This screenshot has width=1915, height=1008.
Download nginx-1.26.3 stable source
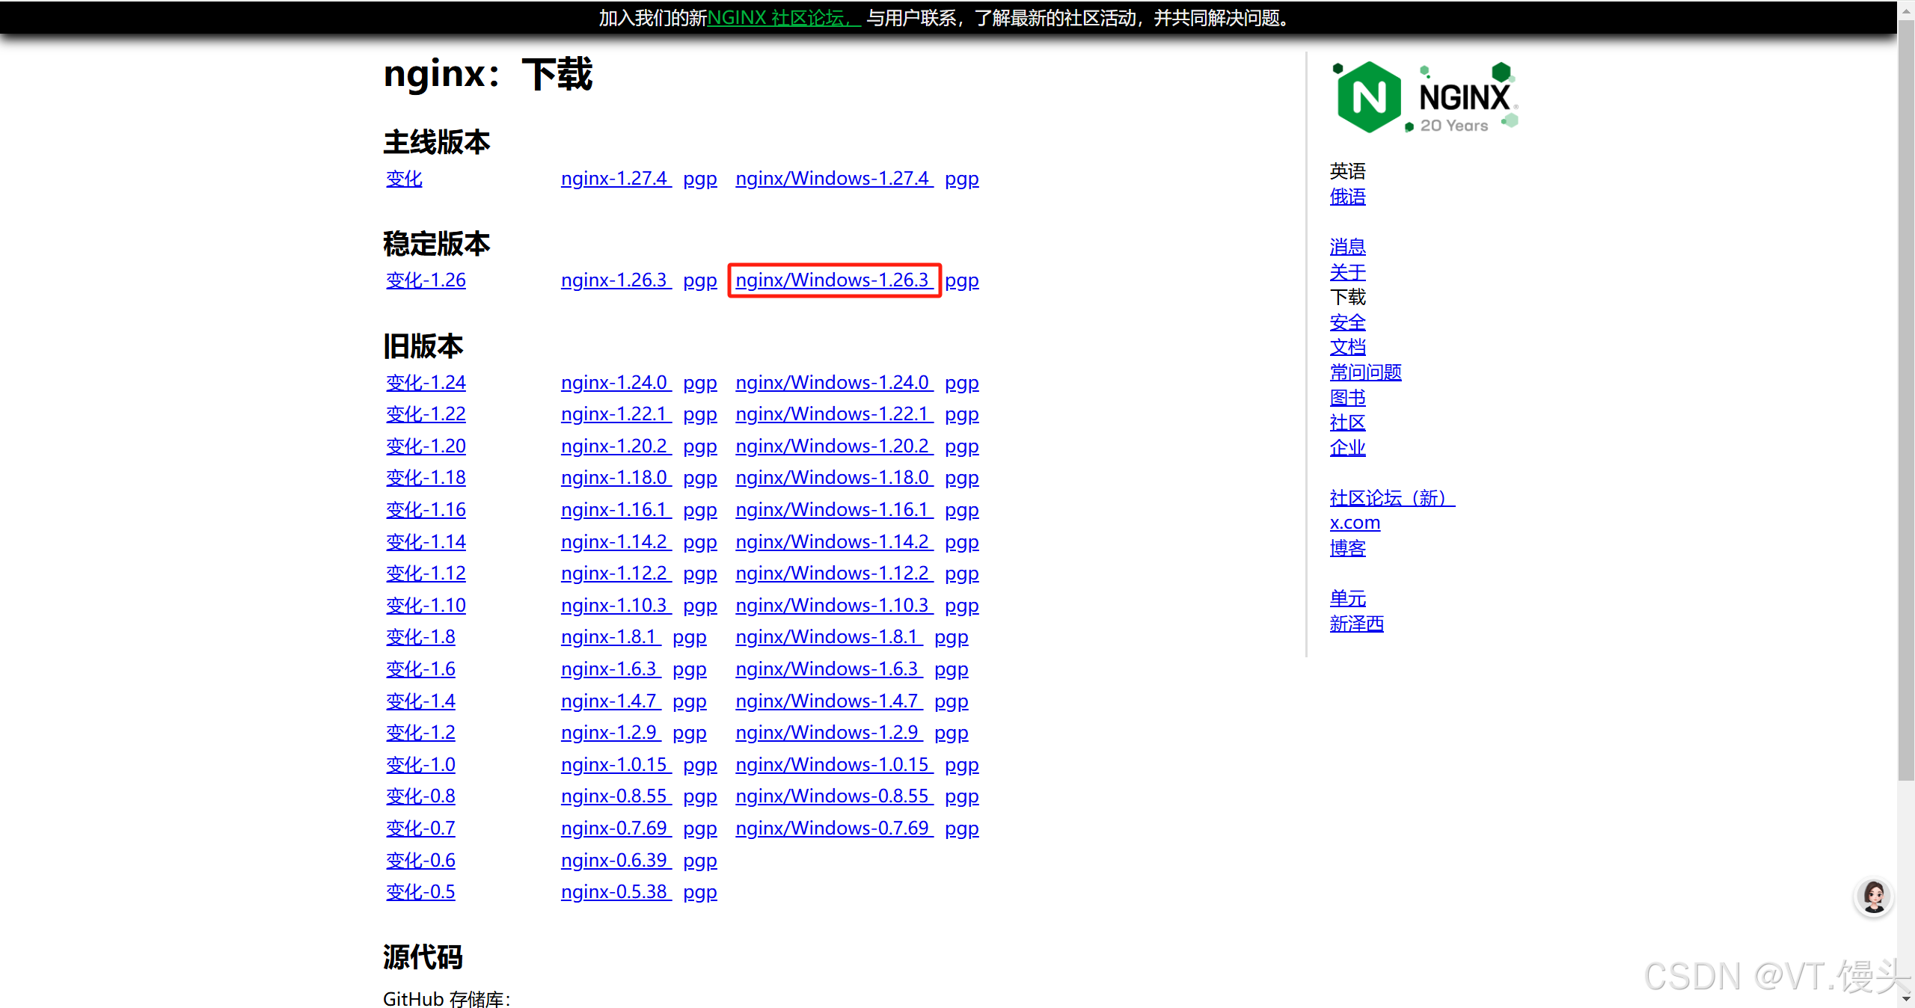click(616, 280)
